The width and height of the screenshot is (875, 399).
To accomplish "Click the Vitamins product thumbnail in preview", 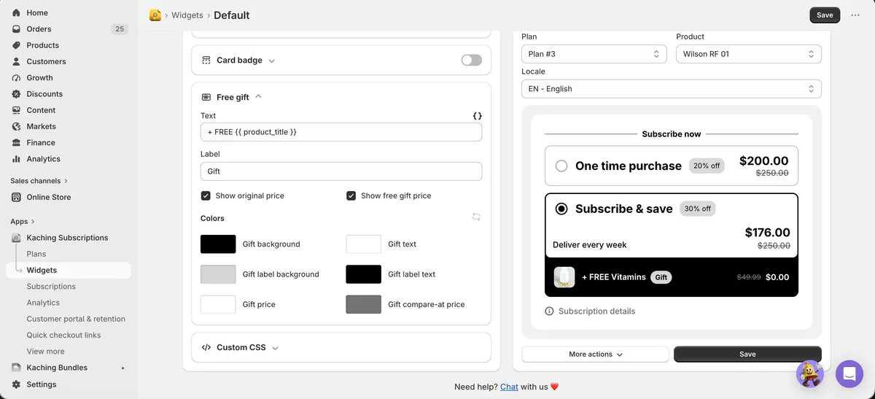I will (x=564, y=277).
